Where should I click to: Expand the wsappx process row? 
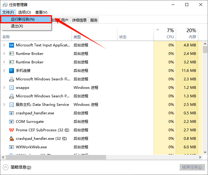pos(4,88)
